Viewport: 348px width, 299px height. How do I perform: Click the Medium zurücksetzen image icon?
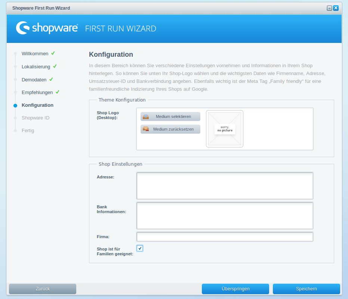[x=146, y=129]
